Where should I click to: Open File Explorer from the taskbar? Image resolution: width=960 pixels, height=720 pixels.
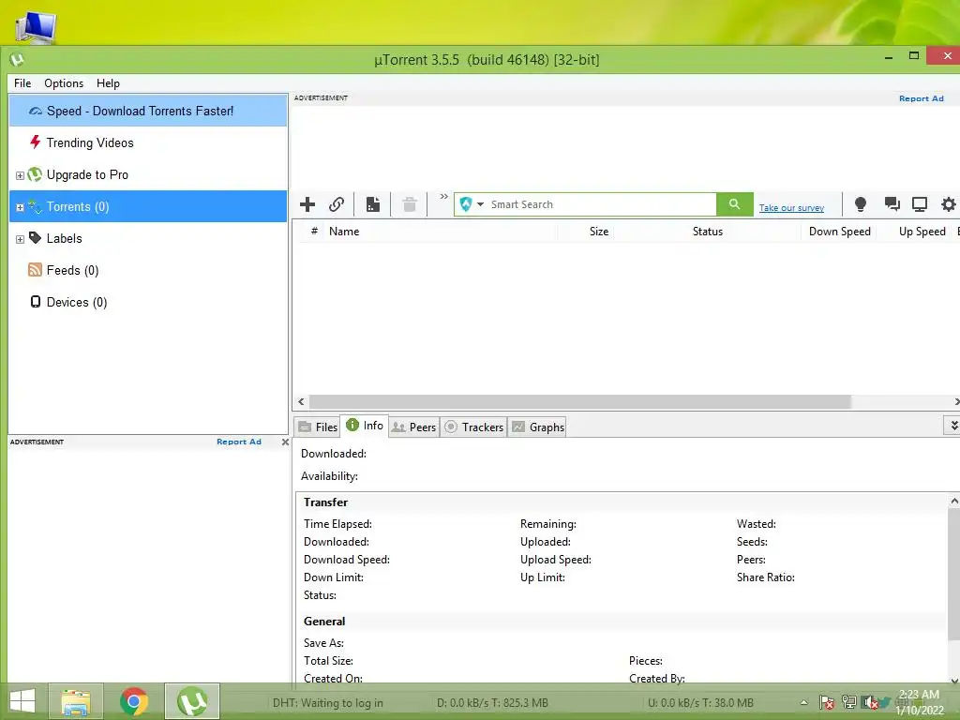pyautogui.click(x=75, y=701)
